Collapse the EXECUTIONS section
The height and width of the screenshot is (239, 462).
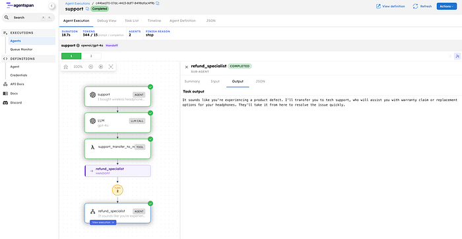point(28,33)
